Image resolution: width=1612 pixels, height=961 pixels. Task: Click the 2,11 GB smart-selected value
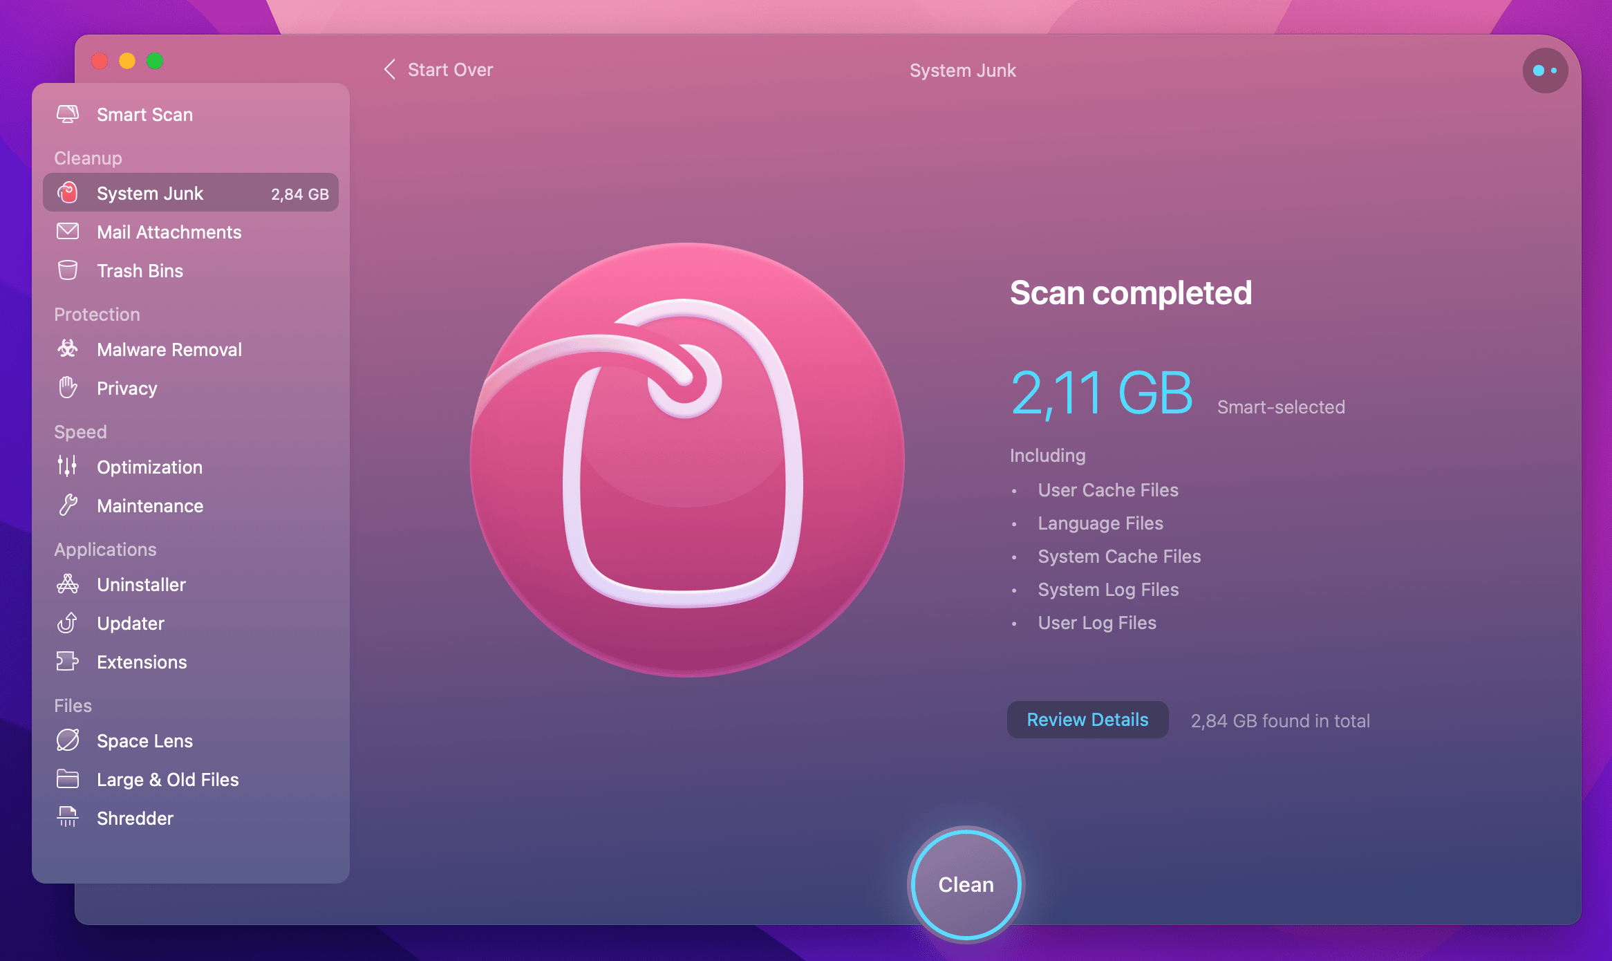pos(1102,393)
